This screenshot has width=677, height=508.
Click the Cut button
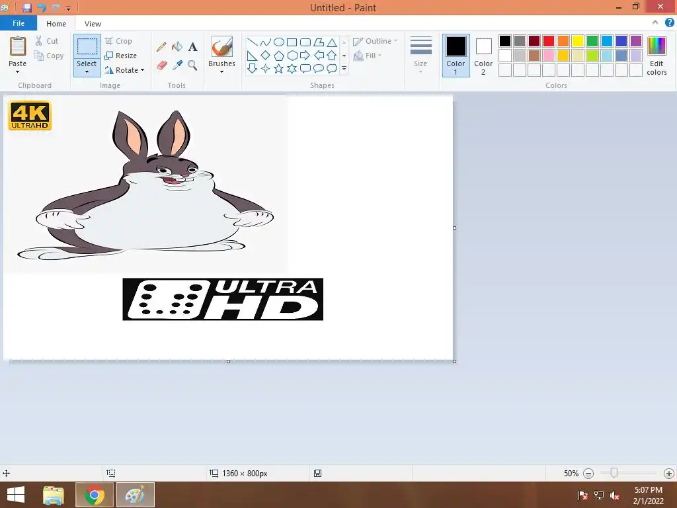pyautogui.click(x=47, y=41)
